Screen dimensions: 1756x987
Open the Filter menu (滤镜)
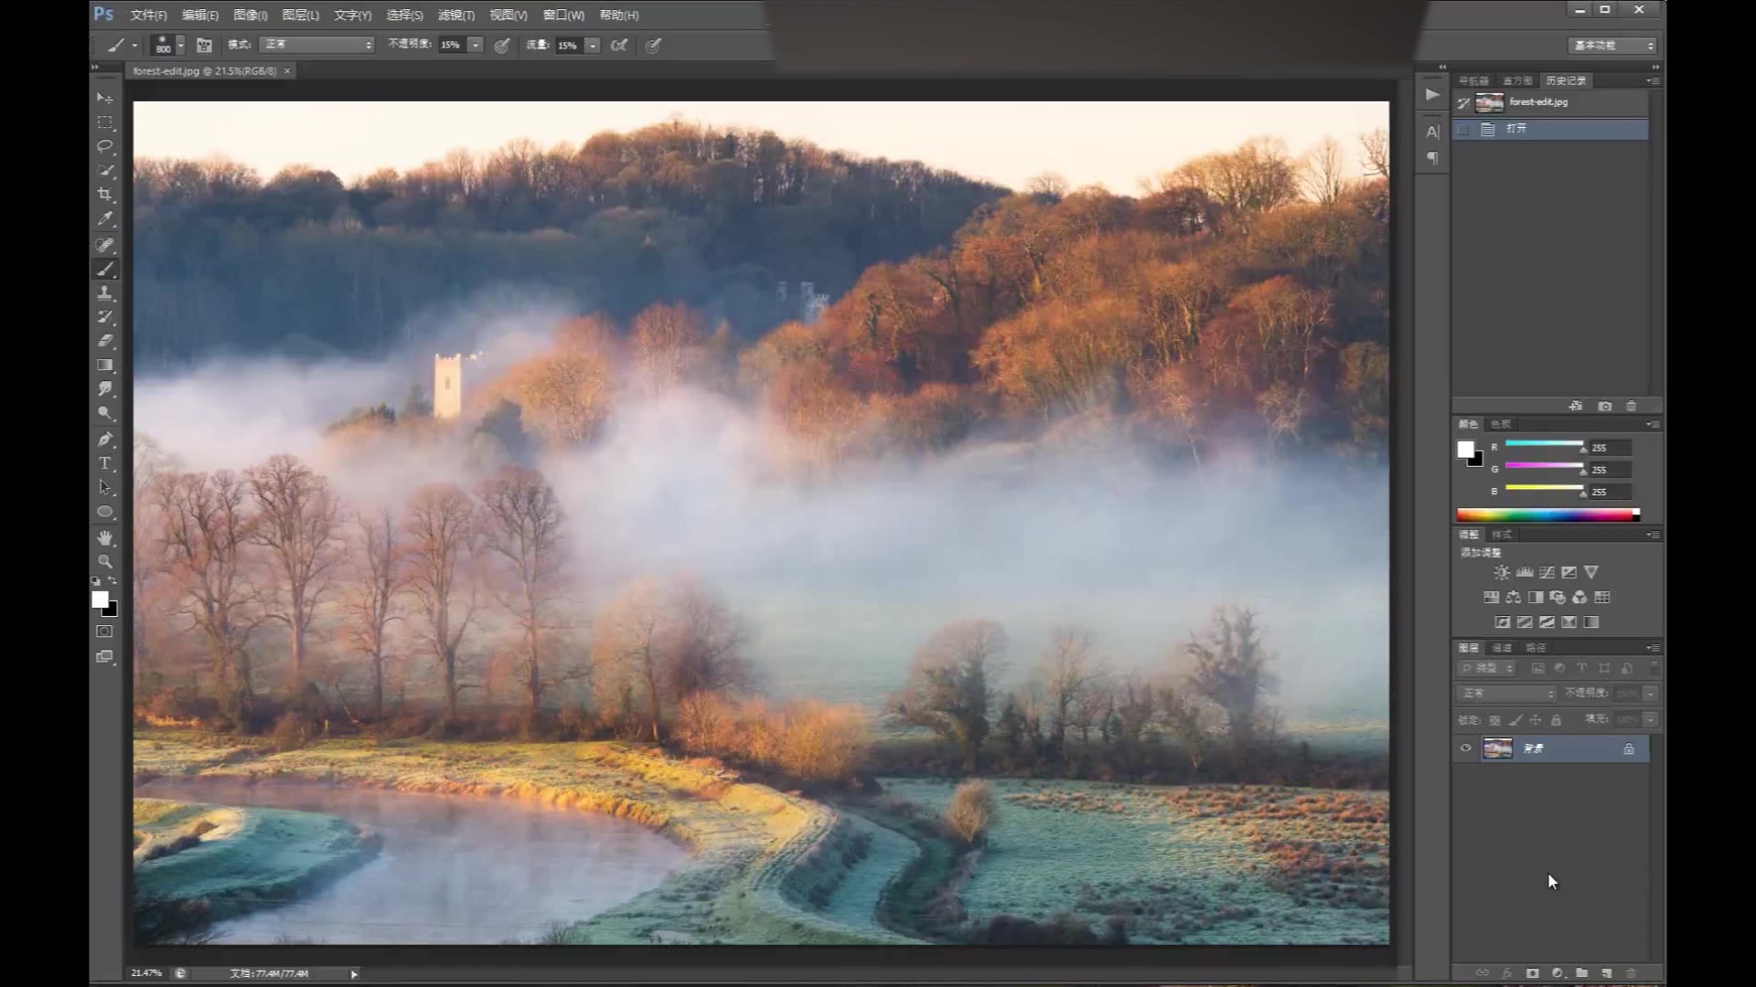coord(455,15)
